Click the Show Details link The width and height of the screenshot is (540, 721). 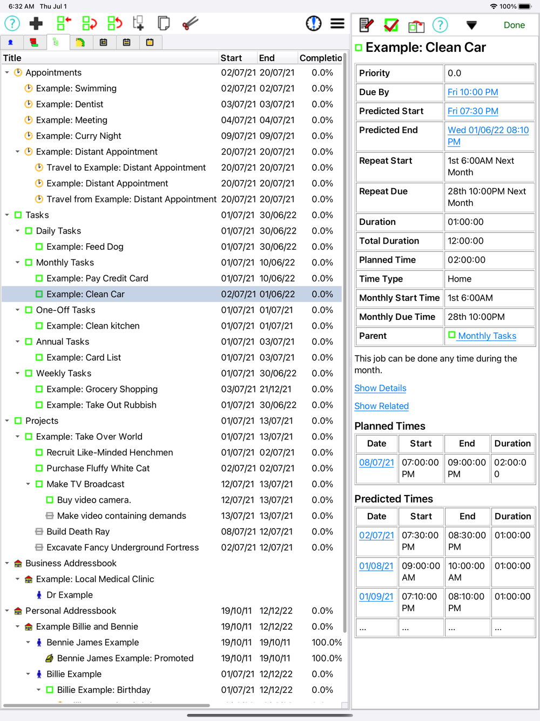pos(380,388)
